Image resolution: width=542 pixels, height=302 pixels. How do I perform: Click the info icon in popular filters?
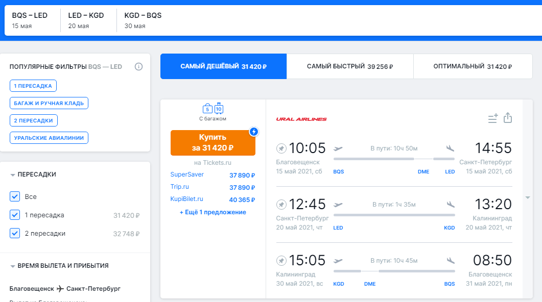pyautogui.click(x=138, y=67)
